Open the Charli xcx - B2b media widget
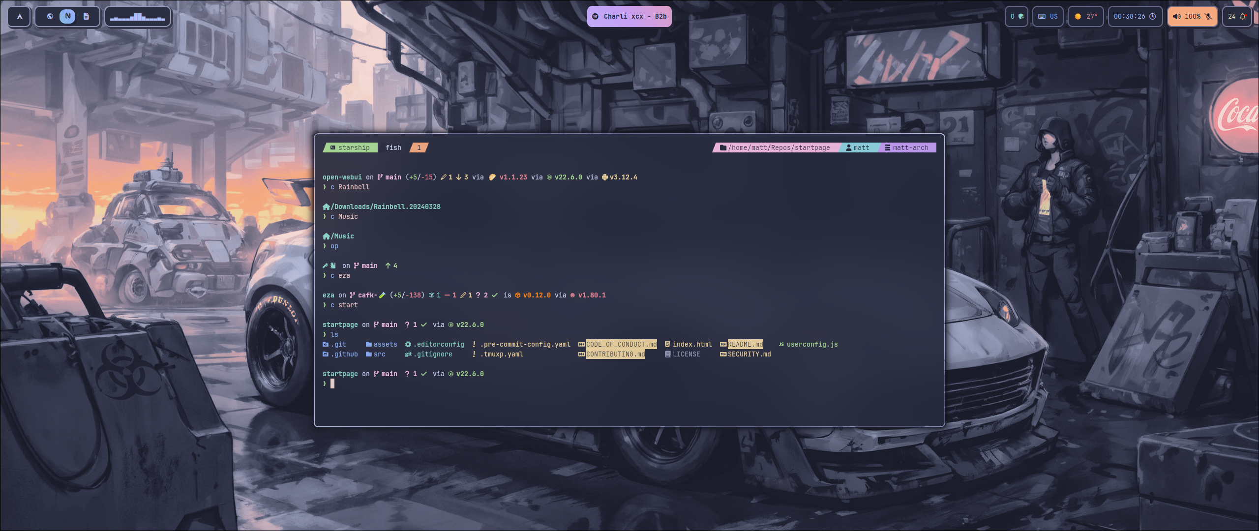 (x=629, y=16)
